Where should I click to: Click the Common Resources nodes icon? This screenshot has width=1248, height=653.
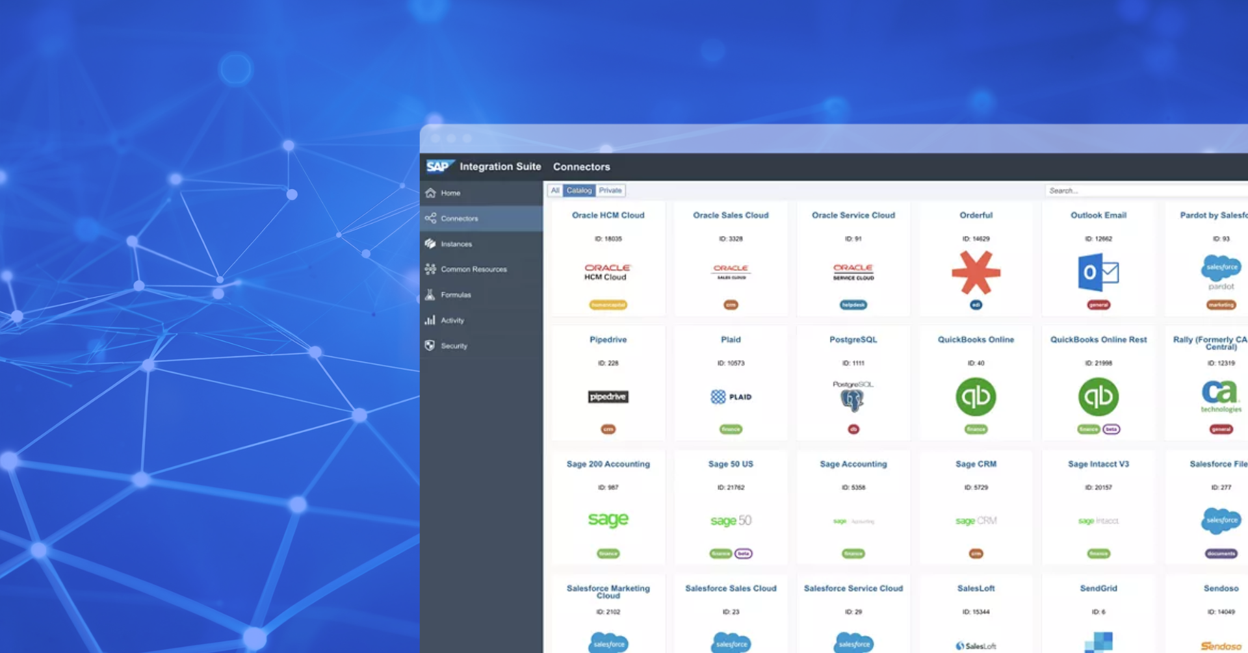430,269
